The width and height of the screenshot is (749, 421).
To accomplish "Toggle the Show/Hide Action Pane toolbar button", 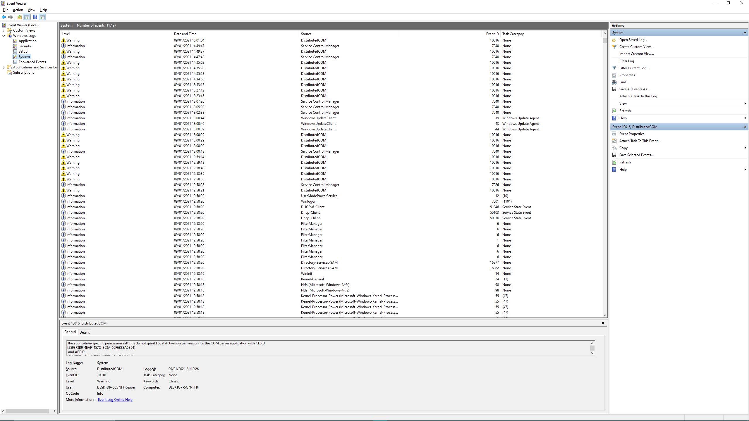I will (42, 17).
